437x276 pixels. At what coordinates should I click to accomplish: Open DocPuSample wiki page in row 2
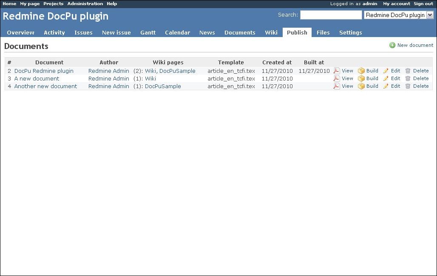click(178, 71)
